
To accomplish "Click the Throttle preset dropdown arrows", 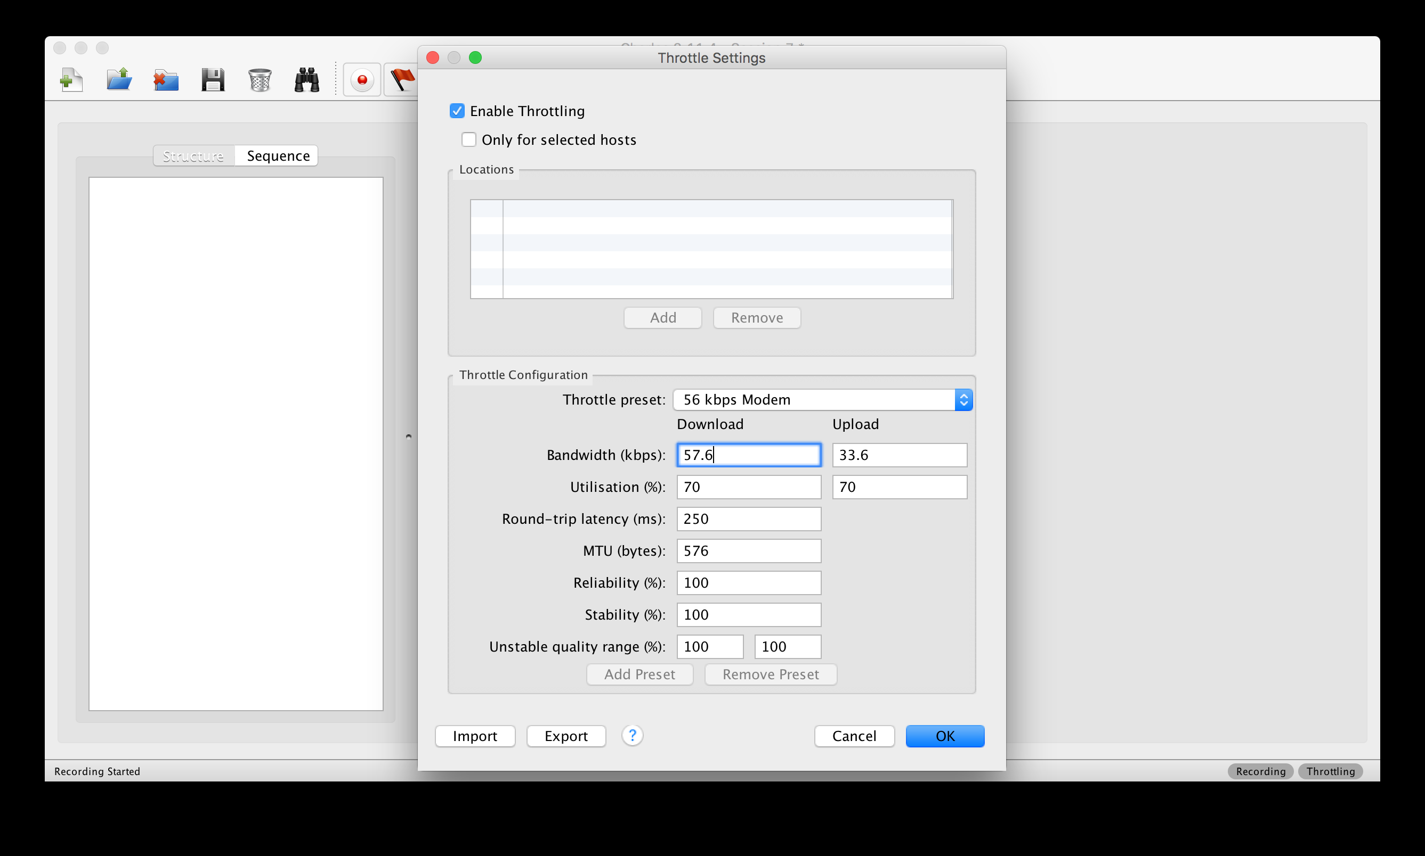I will (963, 400).
